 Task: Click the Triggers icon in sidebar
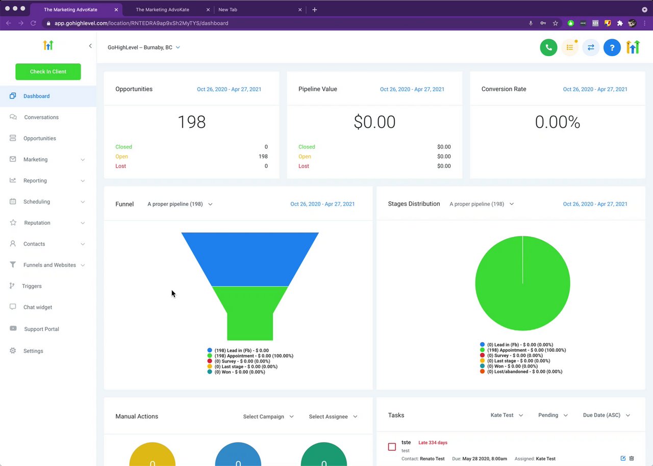(x=12, y=286)
